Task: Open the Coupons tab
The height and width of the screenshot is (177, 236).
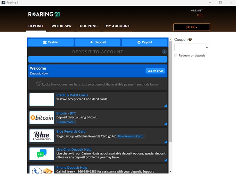Action: tap(88, 26)
